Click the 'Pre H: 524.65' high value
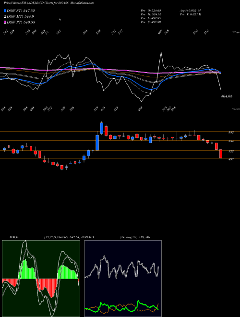Screen dimensions: 240x317 (151, 14)
